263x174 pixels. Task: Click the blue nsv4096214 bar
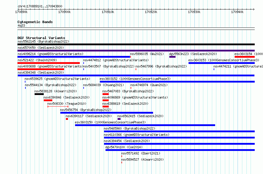(74, 57)
